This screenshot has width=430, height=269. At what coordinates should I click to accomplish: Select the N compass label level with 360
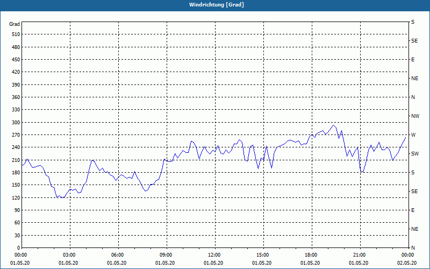point(413,97)
